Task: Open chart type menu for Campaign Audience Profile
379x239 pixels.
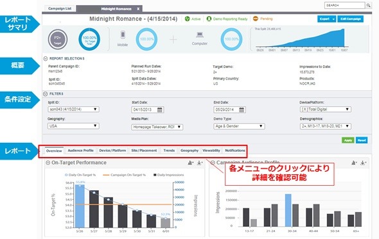Action: click(354, 163)
